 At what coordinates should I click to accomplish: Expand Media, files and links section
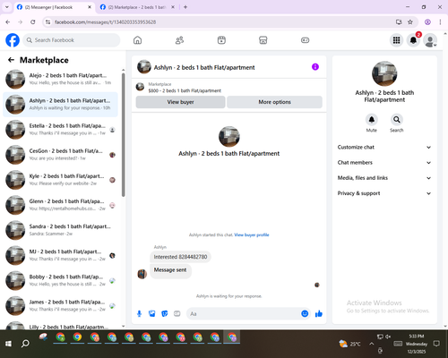click(x=384, y=178)
